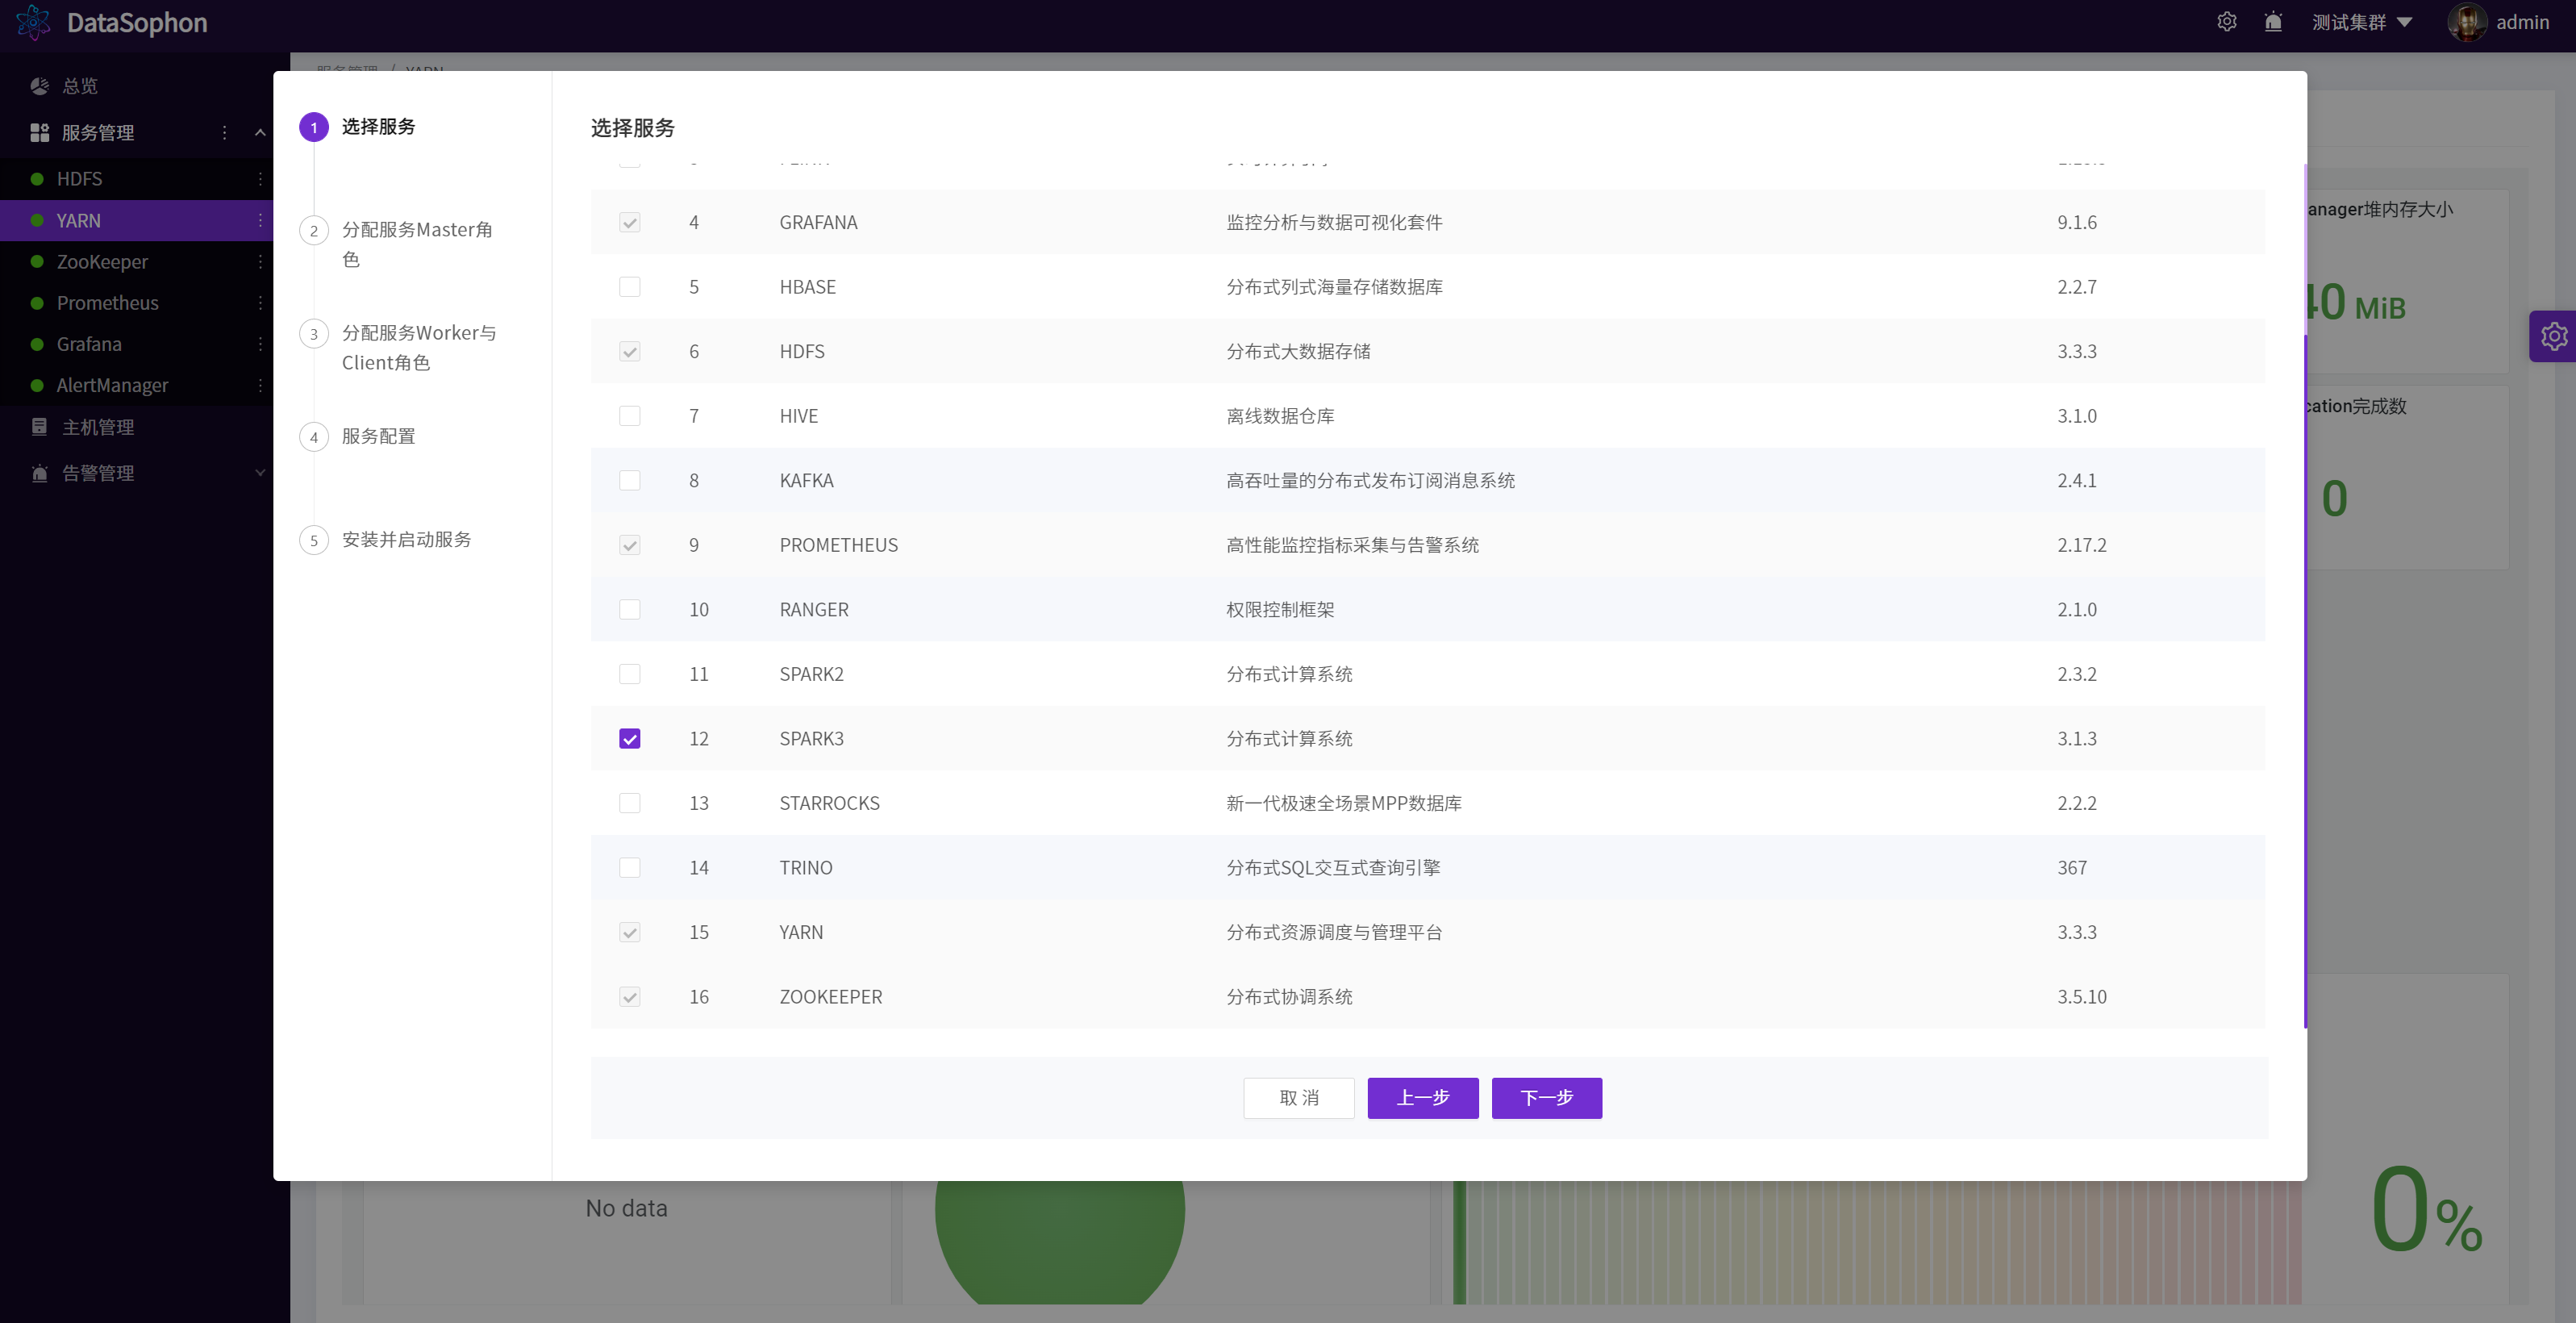This screenshot has height=1323, width=2576.
Task: Click description 新一代极速全场景MPP数据库
Action: (1343, 803)
